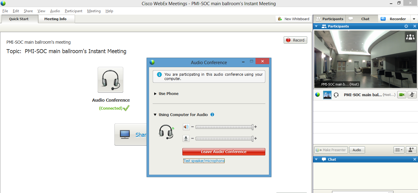This screenshot has width=418, height=193.
Task: Open the participant list options dropdown
Action: (x=399, y=150)
